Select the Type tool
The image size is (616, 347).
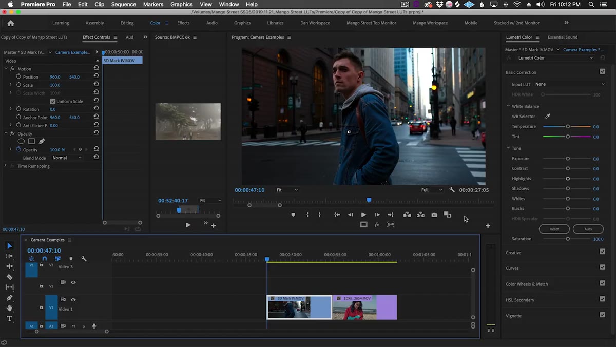(x=9, y=319)
